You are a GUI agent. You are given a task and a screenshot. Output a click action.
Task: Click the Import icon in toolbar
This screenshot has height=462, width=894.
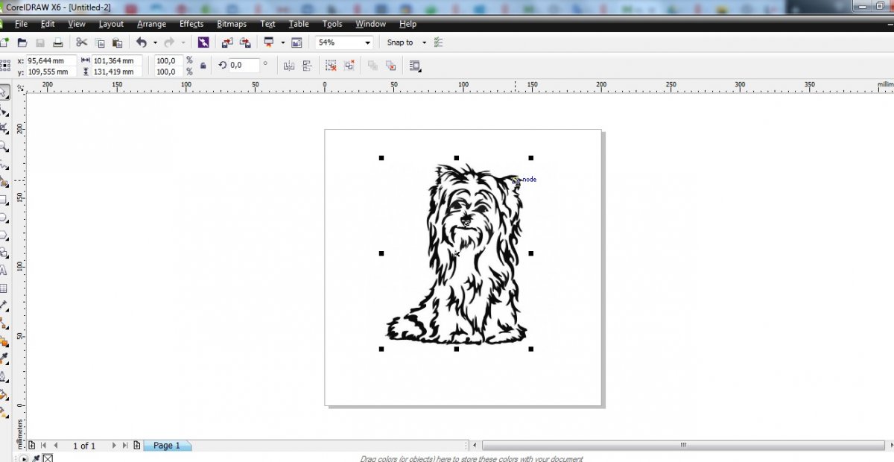pos(227,43)
